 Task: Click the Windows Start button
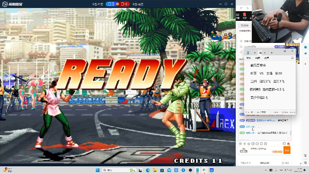(98, 170)
